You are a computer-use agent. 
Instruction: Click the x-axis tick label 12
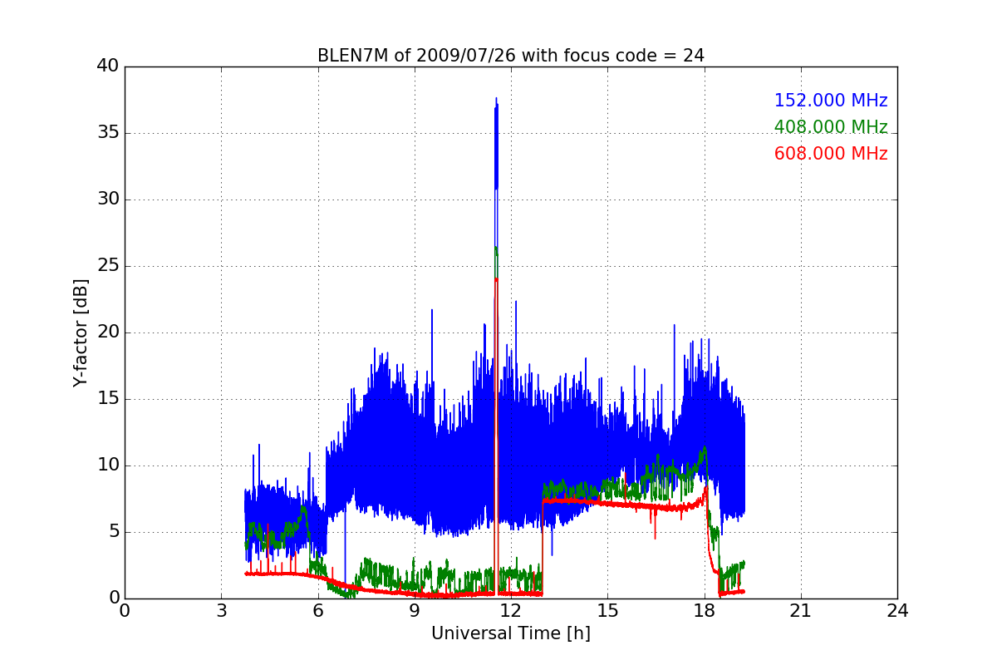pos(511,611)
